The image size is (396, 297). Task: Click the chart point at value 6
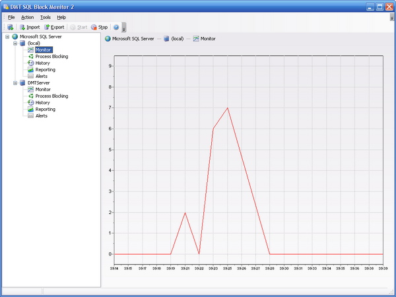click(213, 129)
